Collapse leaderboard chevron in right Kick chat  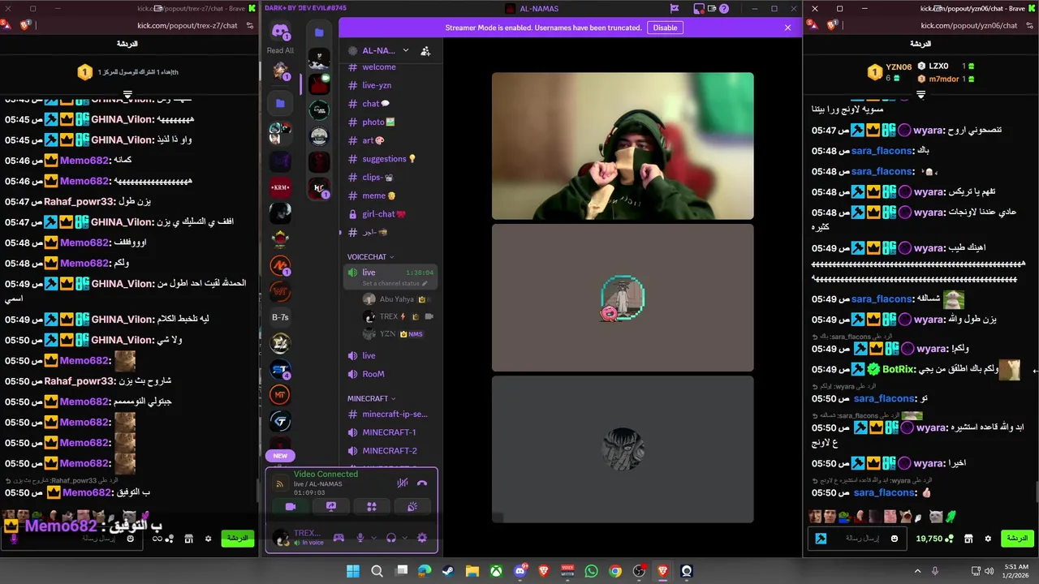point(920,95)
